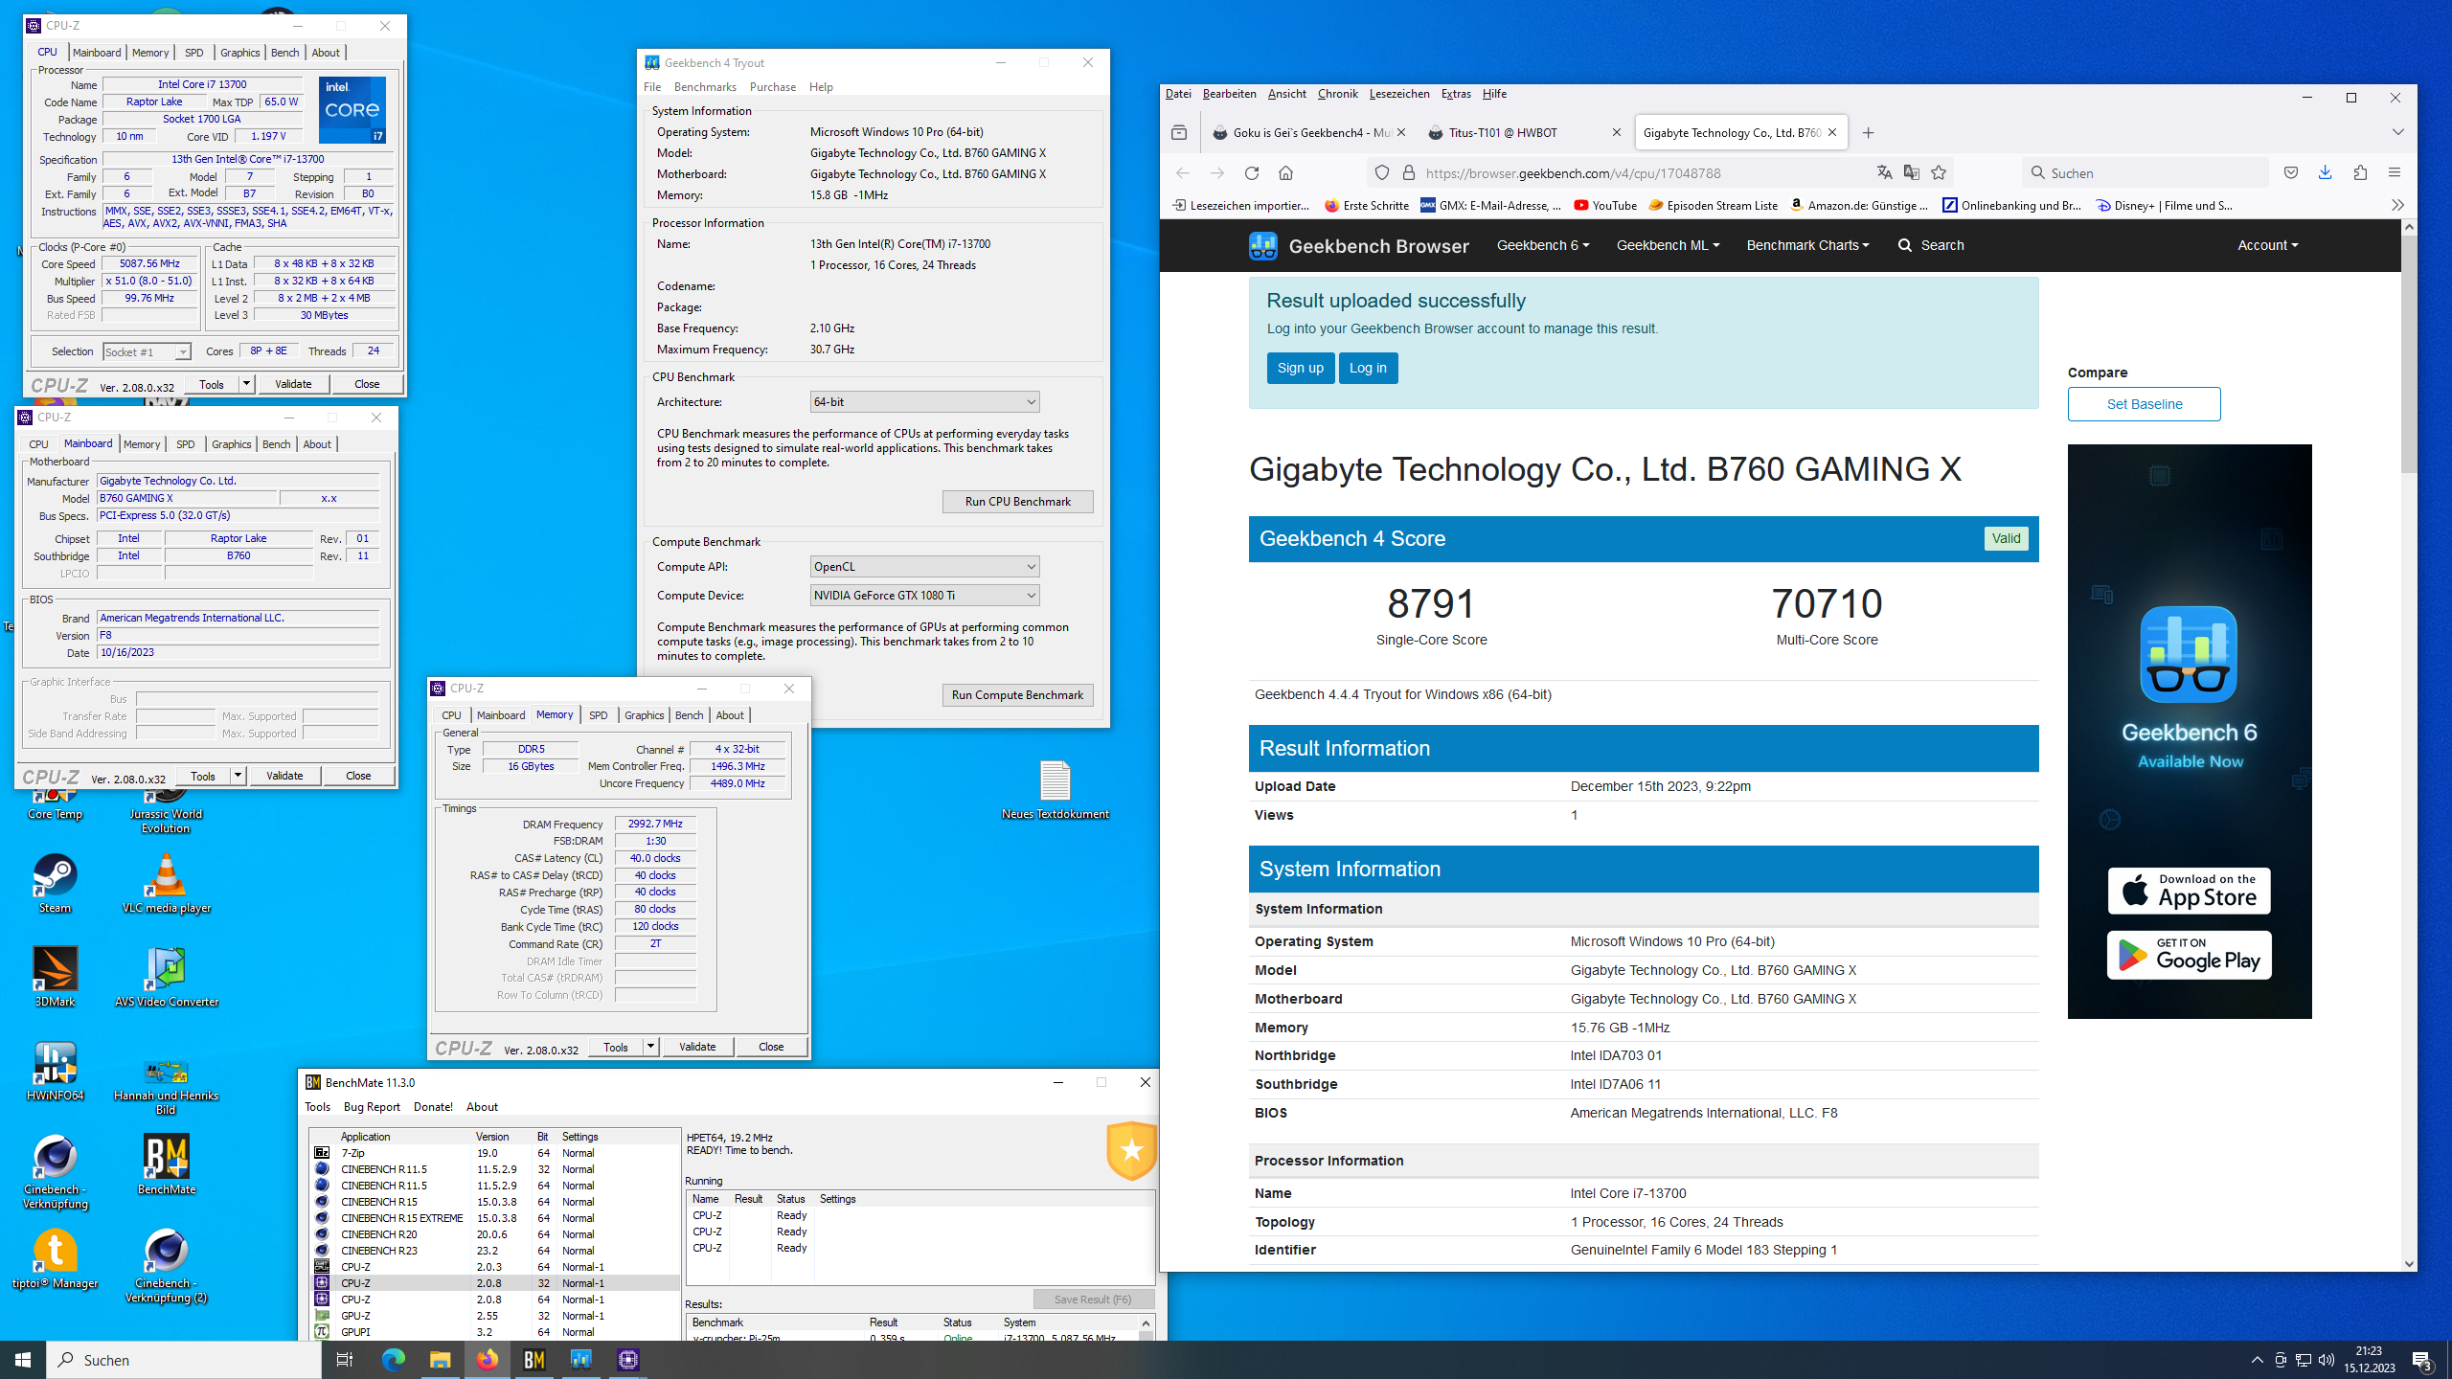
Task: Open Benchmark Charts navigation dropdown
Action: (1807, 246)
